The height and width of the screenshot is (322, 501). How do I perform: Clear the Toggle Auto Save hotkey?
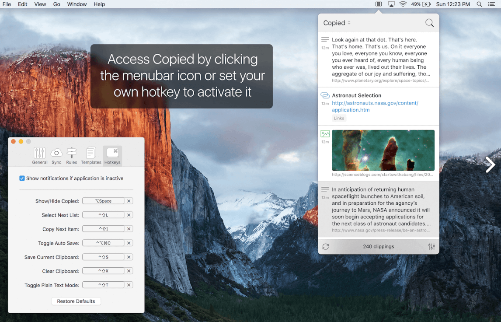coord(129,243)
